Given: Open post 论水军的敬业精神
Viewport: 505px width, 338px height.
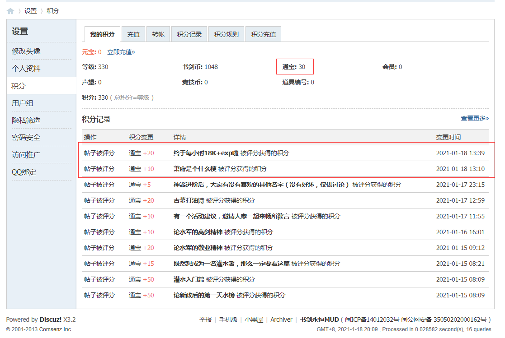Looking at the screenshot, I should click(198, 248).
